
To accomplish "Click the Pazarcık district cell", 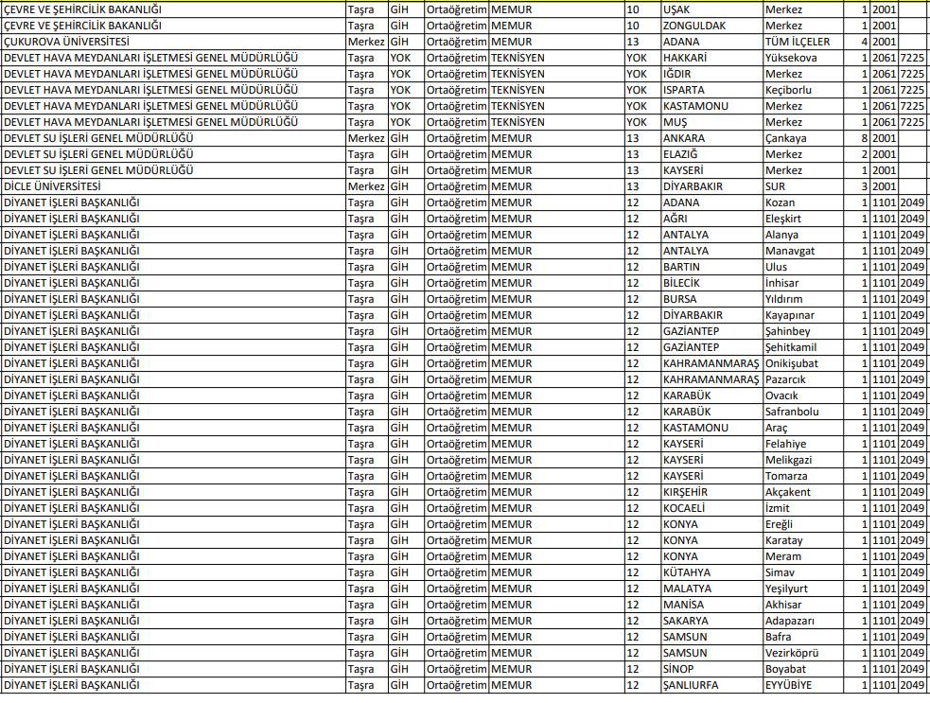I will tap(803, 379).
